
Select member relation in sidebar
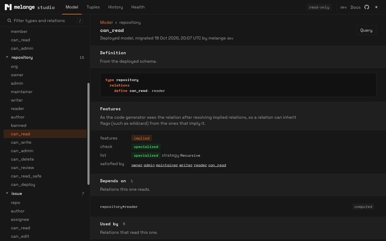tap(45, 31)
